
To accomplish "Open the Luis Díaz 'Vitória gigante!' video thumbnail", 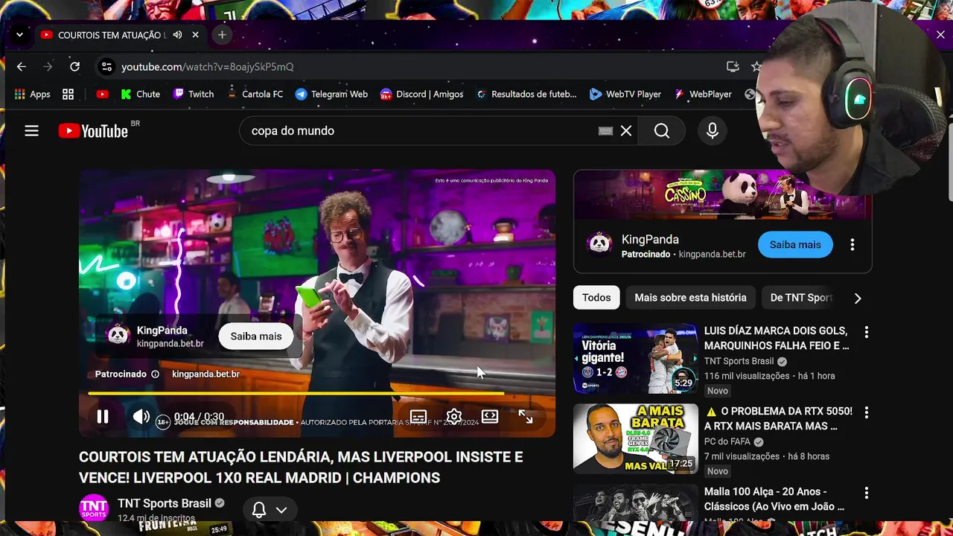I will [x=635, y=358].
